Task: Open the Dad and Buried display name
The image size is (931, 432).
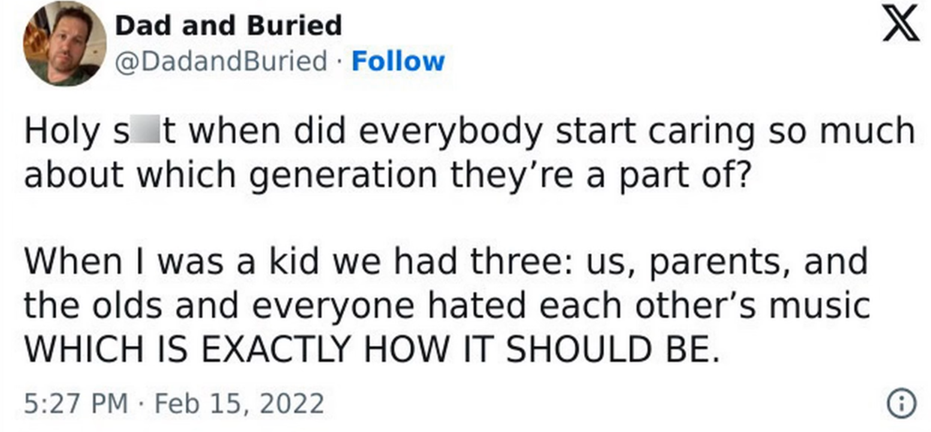Action: (x=228, y=26)
